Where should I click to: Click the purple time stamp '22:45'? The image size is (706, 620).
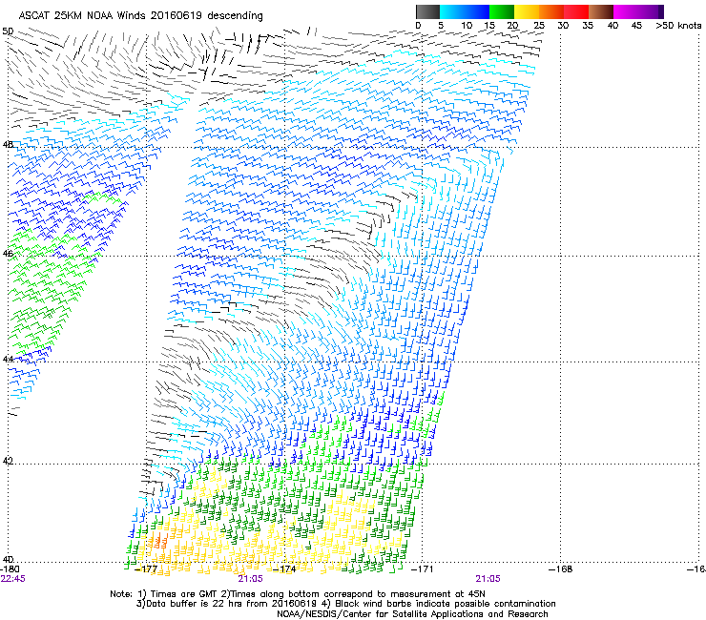coord(13,579)
